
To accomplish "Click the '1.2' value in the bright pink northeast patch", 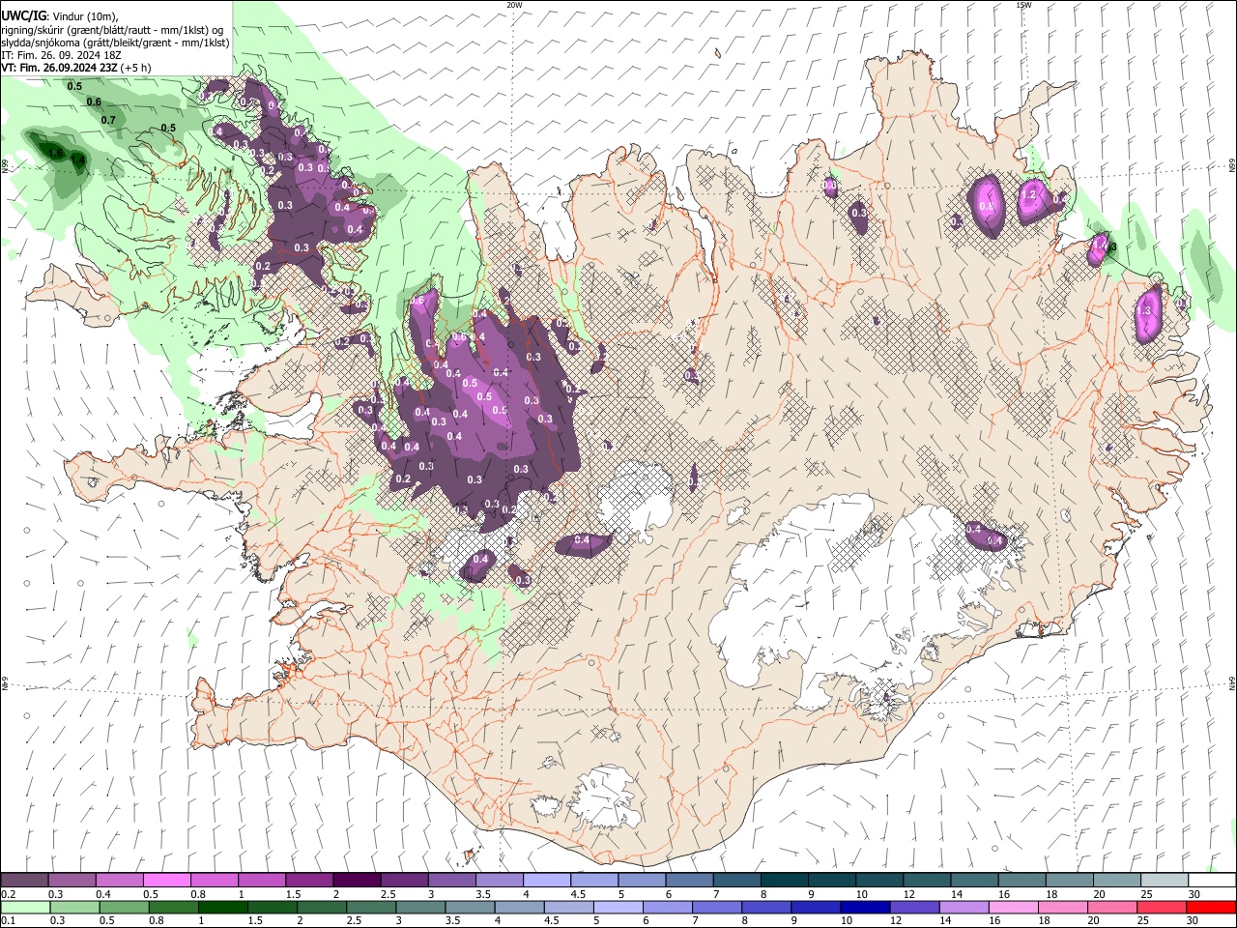I will pyautogui.click(x=1029, y=195).
